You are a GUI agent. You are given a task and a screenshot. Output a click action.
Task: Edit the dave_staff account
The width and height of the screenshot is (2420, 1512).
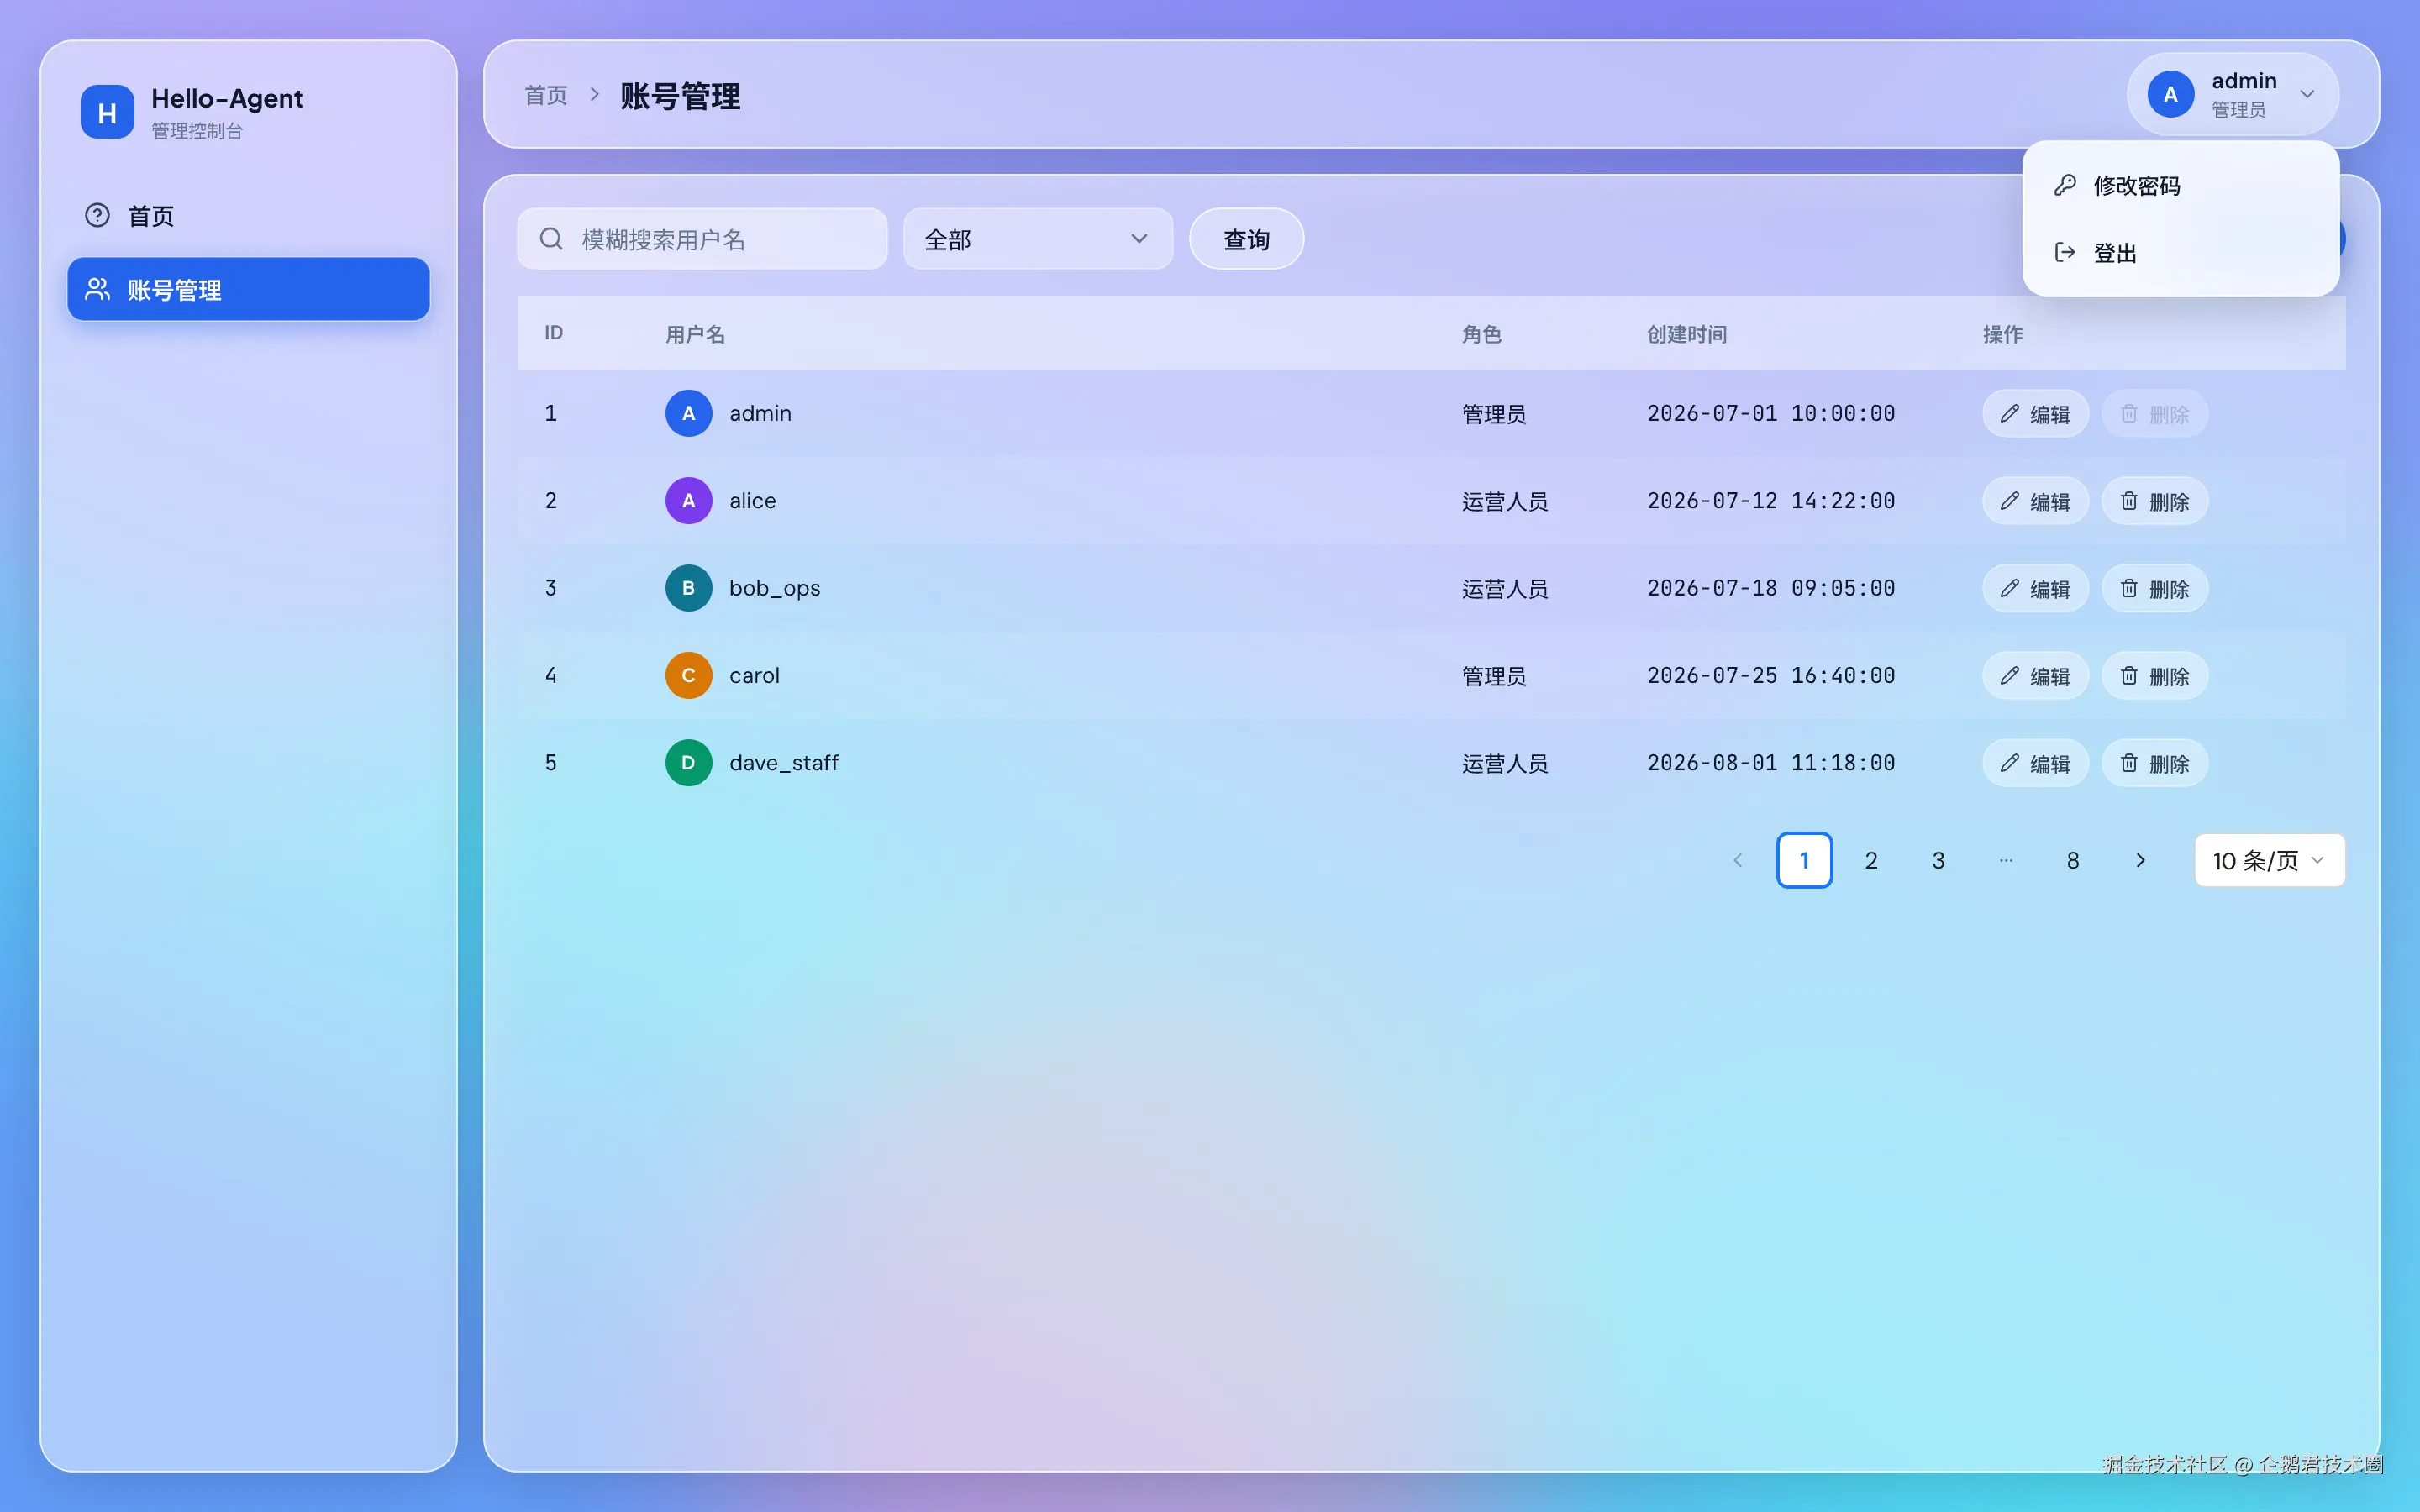2035,763
